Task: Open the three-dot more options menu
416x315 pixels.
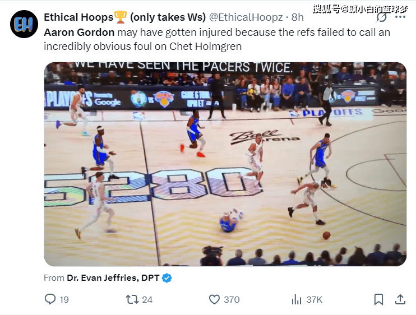Action: coord(400,17)
